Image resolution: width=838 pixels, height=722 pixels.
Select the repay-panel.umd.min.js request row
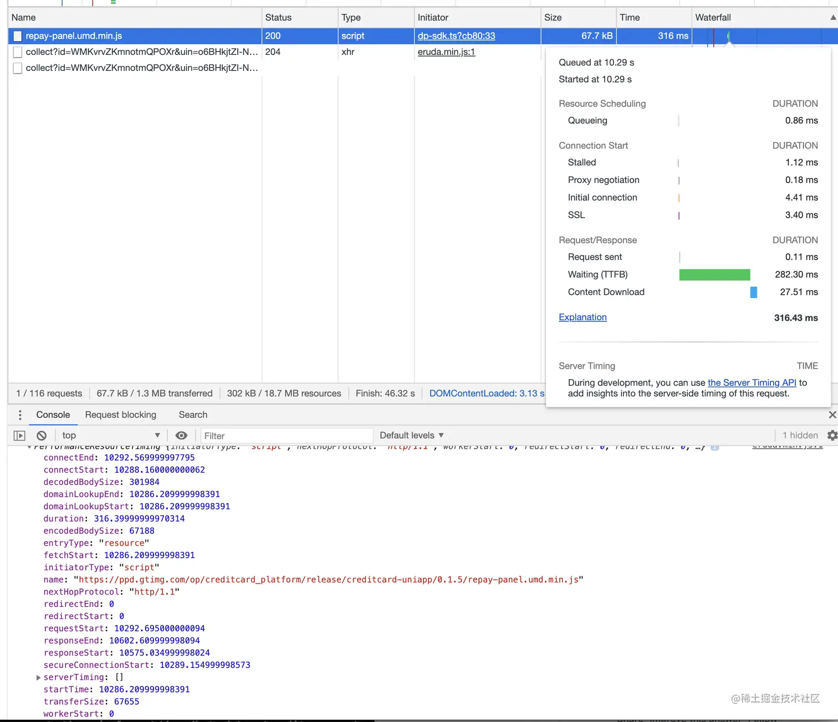pos(423,36)
